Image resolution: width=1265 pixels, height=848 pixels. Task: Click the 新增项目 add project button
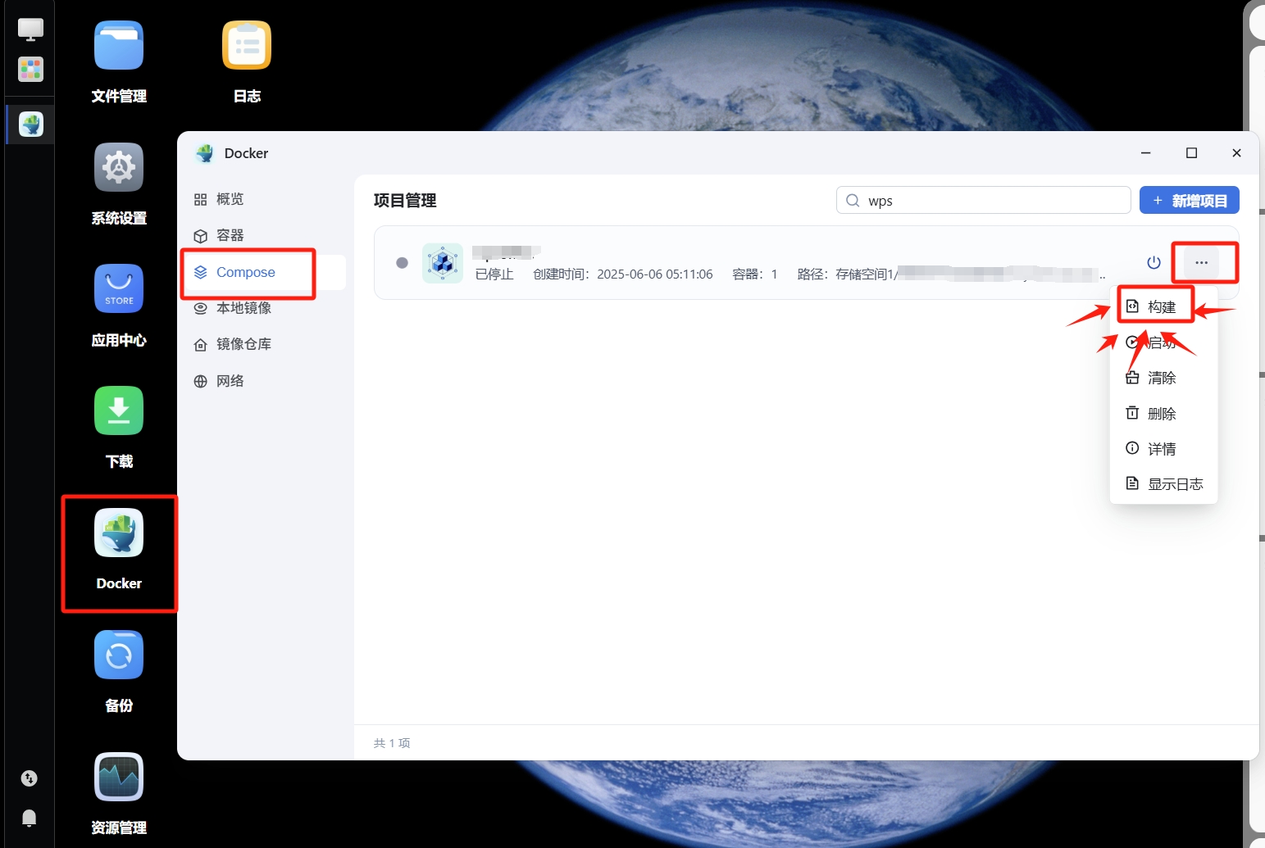(1190, 200)
